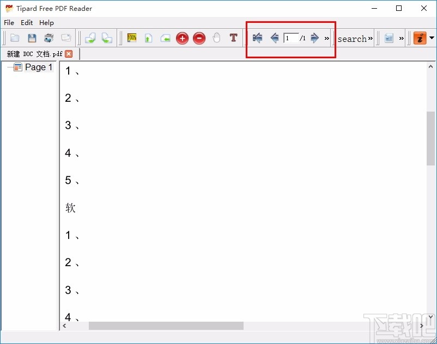The image size is (437, 344).
Task: Expand hidden navigation toolbar buttons
Action: click(326, 38)
